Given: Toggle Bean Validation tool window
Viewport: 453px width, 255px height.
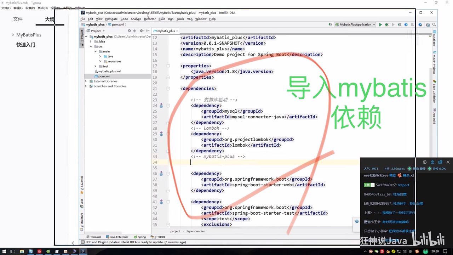Looking at the screenshot, I should [434, 92].
